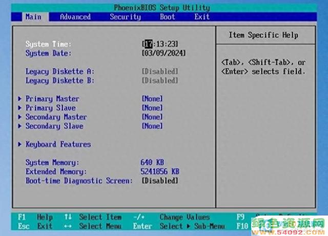Click the None value for Primary Master
The width and height of the screenshot is (328, 236).
tap(152, 99)
